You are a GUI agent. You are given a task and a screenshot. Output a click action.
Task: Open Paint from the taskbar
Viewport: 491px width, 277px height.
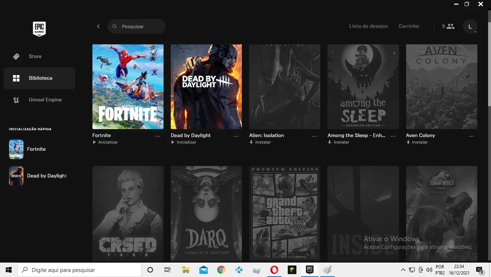tap(327, 270)
